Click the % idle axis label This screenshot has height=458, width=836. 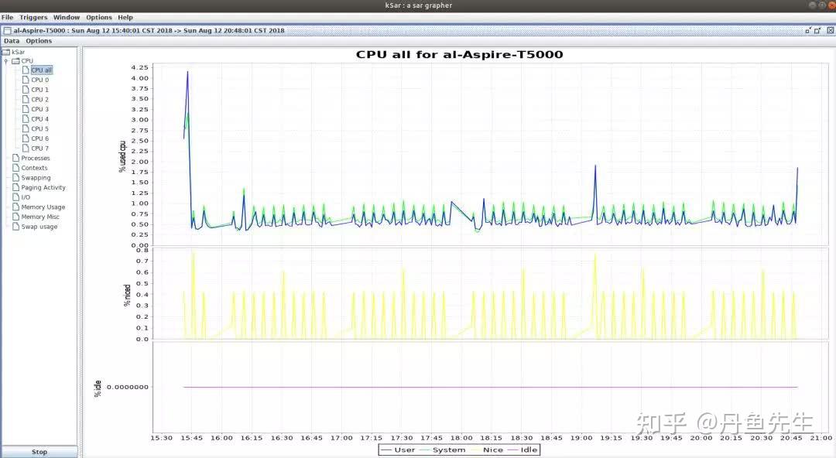pyautogui.click(x=98, y=388)
